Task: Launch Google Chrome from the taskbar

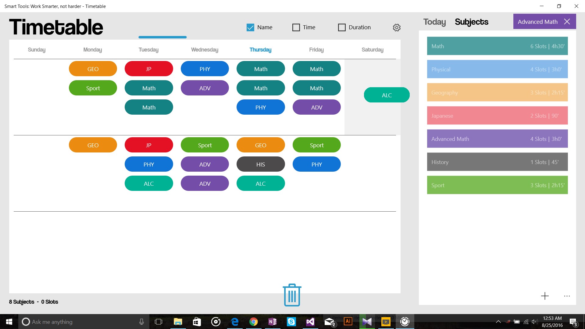Action: [253, 322]
